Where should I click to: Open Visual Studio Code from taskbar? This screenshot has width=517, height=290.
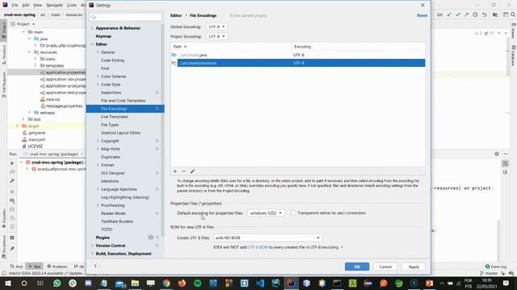tap(260, 283)
